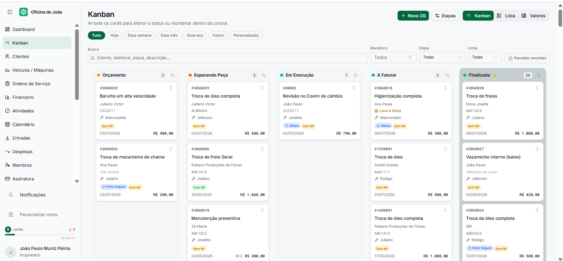Image resolution: width=563 pixels, height=261 pixels.
Task: Click drag handle on card #3060018
Action: pos(445,88)
